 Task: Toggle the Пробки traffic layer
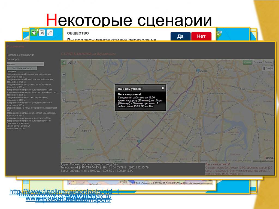tap(268, 69)
